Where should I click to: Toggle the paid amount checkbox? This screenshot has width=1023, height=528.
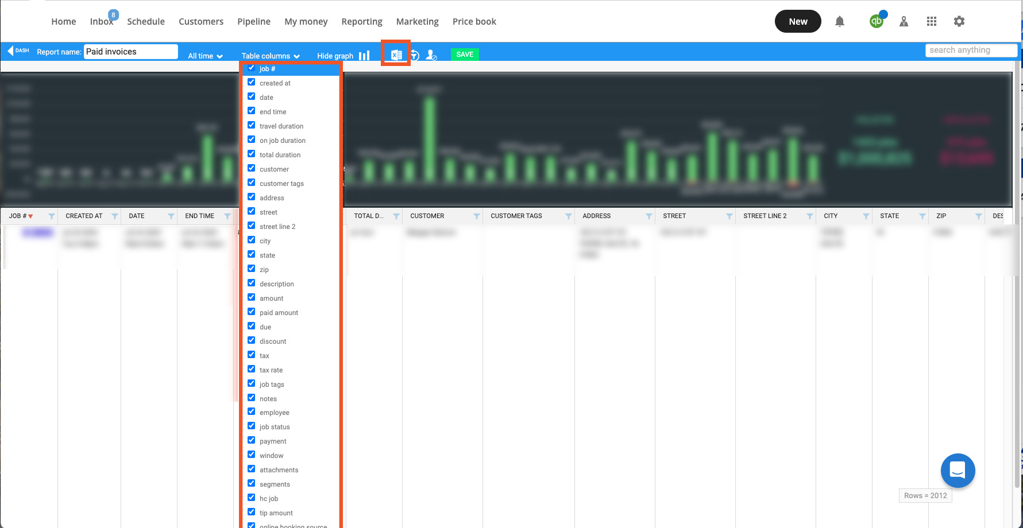pyautogui.click(x=252, y=312)
